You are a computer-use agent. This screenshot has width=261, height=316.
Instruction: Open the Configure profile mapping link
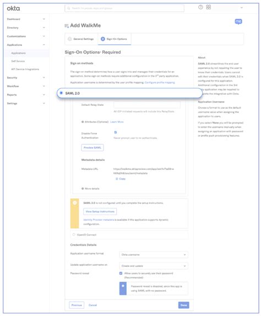160,82
